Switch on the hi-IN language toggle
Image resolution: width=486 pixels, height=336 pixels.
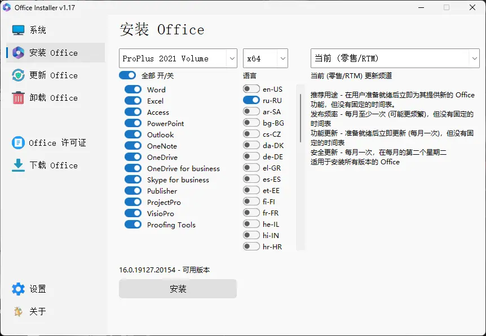click(251, 235)
